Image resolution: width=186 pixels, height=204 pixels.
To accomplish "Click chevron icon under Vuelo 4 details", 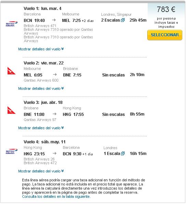I will tap(63, 171).
